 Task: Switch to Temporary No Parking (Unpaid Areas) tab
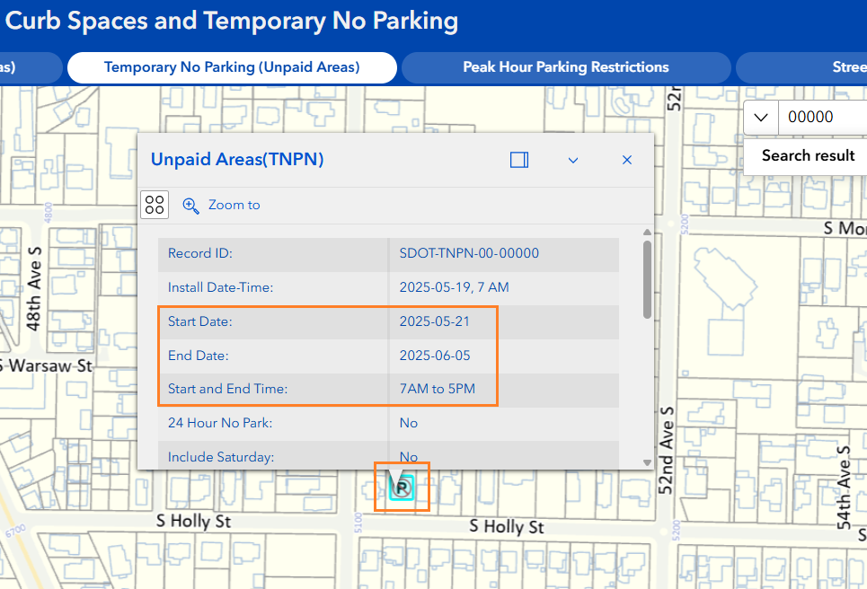(232, 67)
